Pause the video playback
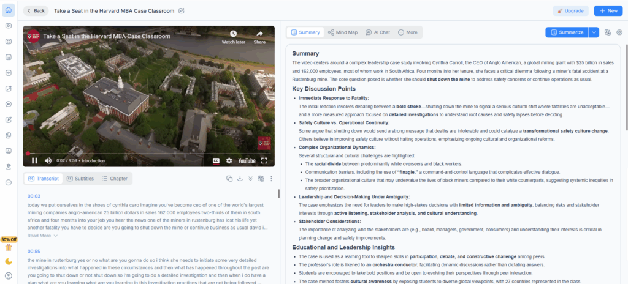Viewport: 628px width, 284px height. tap(34, 160)
